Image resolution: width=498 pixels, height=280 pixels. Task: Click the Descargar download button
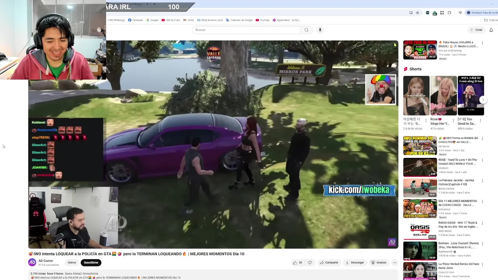[355, 262]
